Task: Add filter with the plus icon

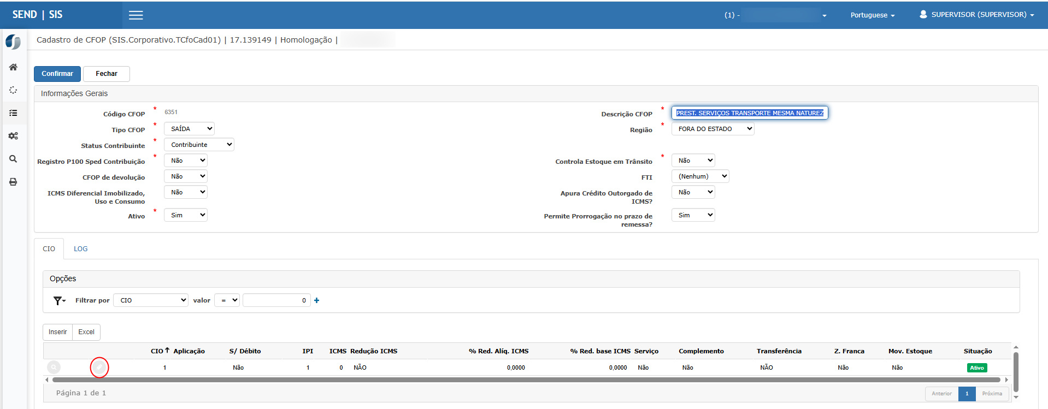Action: pyautogui.click(x=316, y=300)
